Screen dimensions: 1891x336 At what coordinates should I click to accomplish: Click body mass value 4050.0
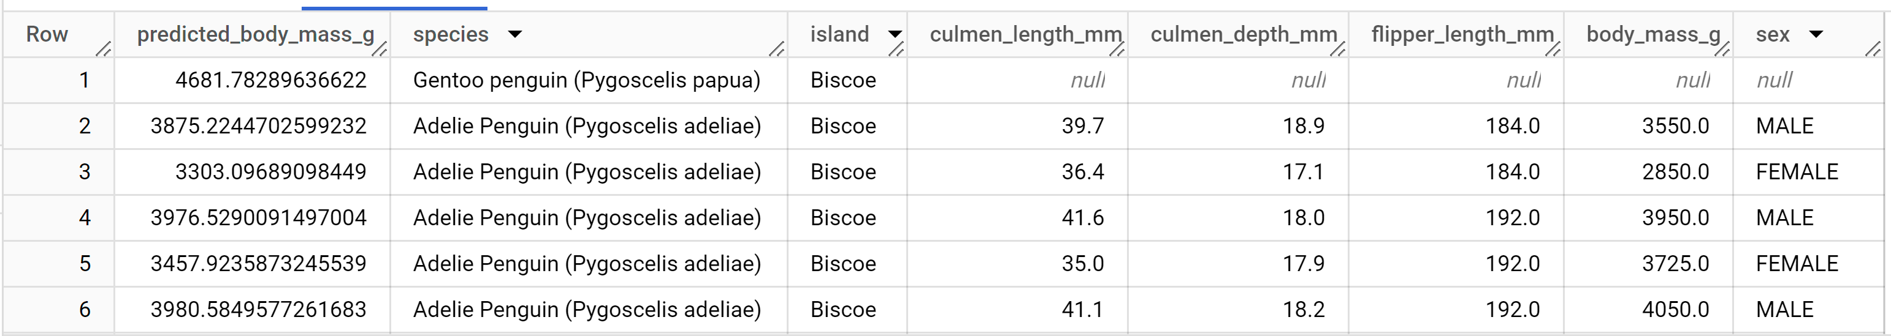point(1675,310)
